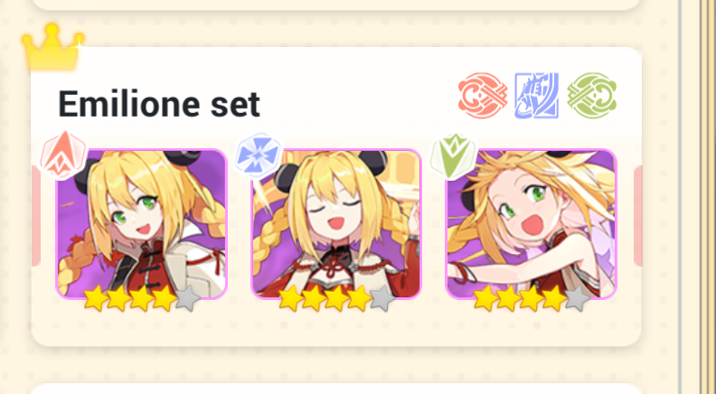Click the first gold star on the middle card
Viewport: 716px width, 394px height.
pyautogui.click(x=290, y=298)
